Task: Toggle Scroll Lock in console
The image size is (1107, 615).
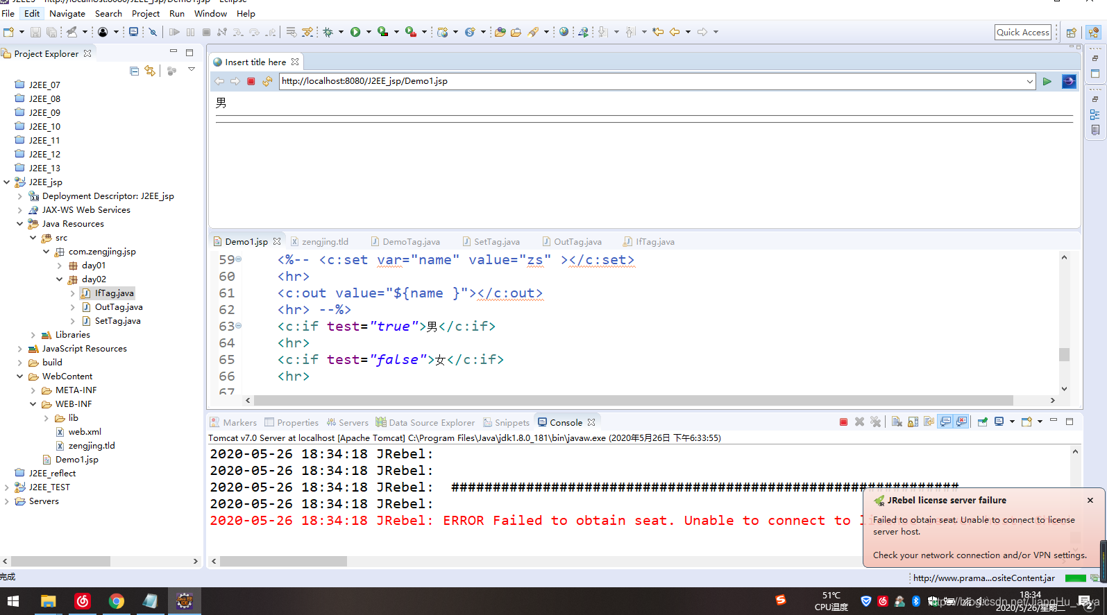Action: (913, 422)
